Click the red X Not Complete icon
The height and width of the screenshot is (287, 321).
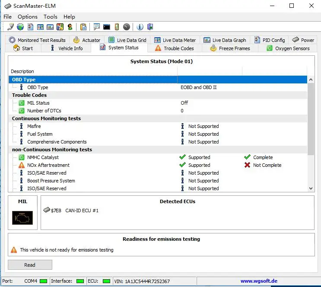247,165
